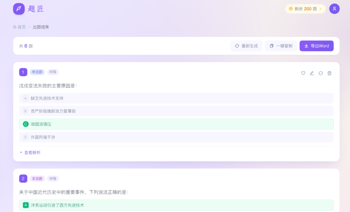Screen dimensions: 350x212
Task: Open the user profile avatar
Action: point(334,9)
